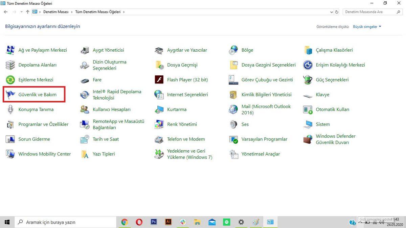Viewport: 406px width, 228px height.
Task: Go back using the navigation arrow
Action: [5, 11]
